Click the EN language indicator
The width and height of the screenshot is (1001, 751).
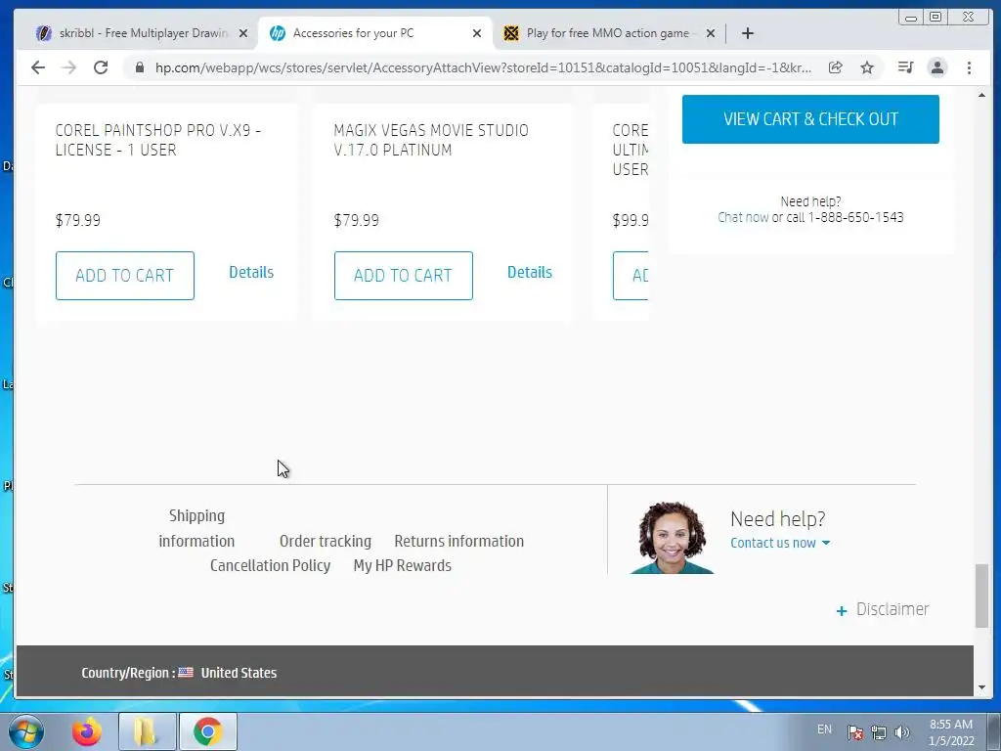coord(824,729)
